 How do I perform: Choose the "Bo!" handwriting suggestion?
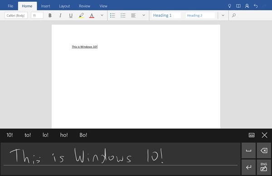tap(83, 135)
